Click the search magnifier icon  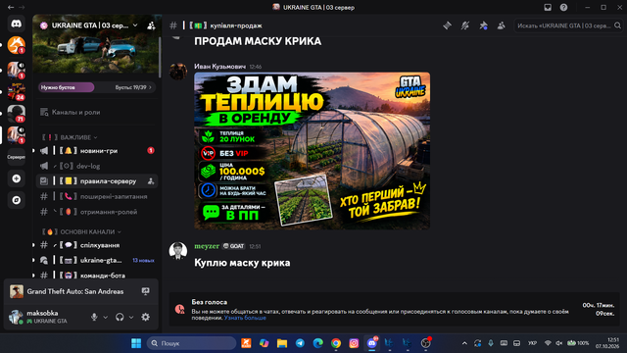(617, 25)
